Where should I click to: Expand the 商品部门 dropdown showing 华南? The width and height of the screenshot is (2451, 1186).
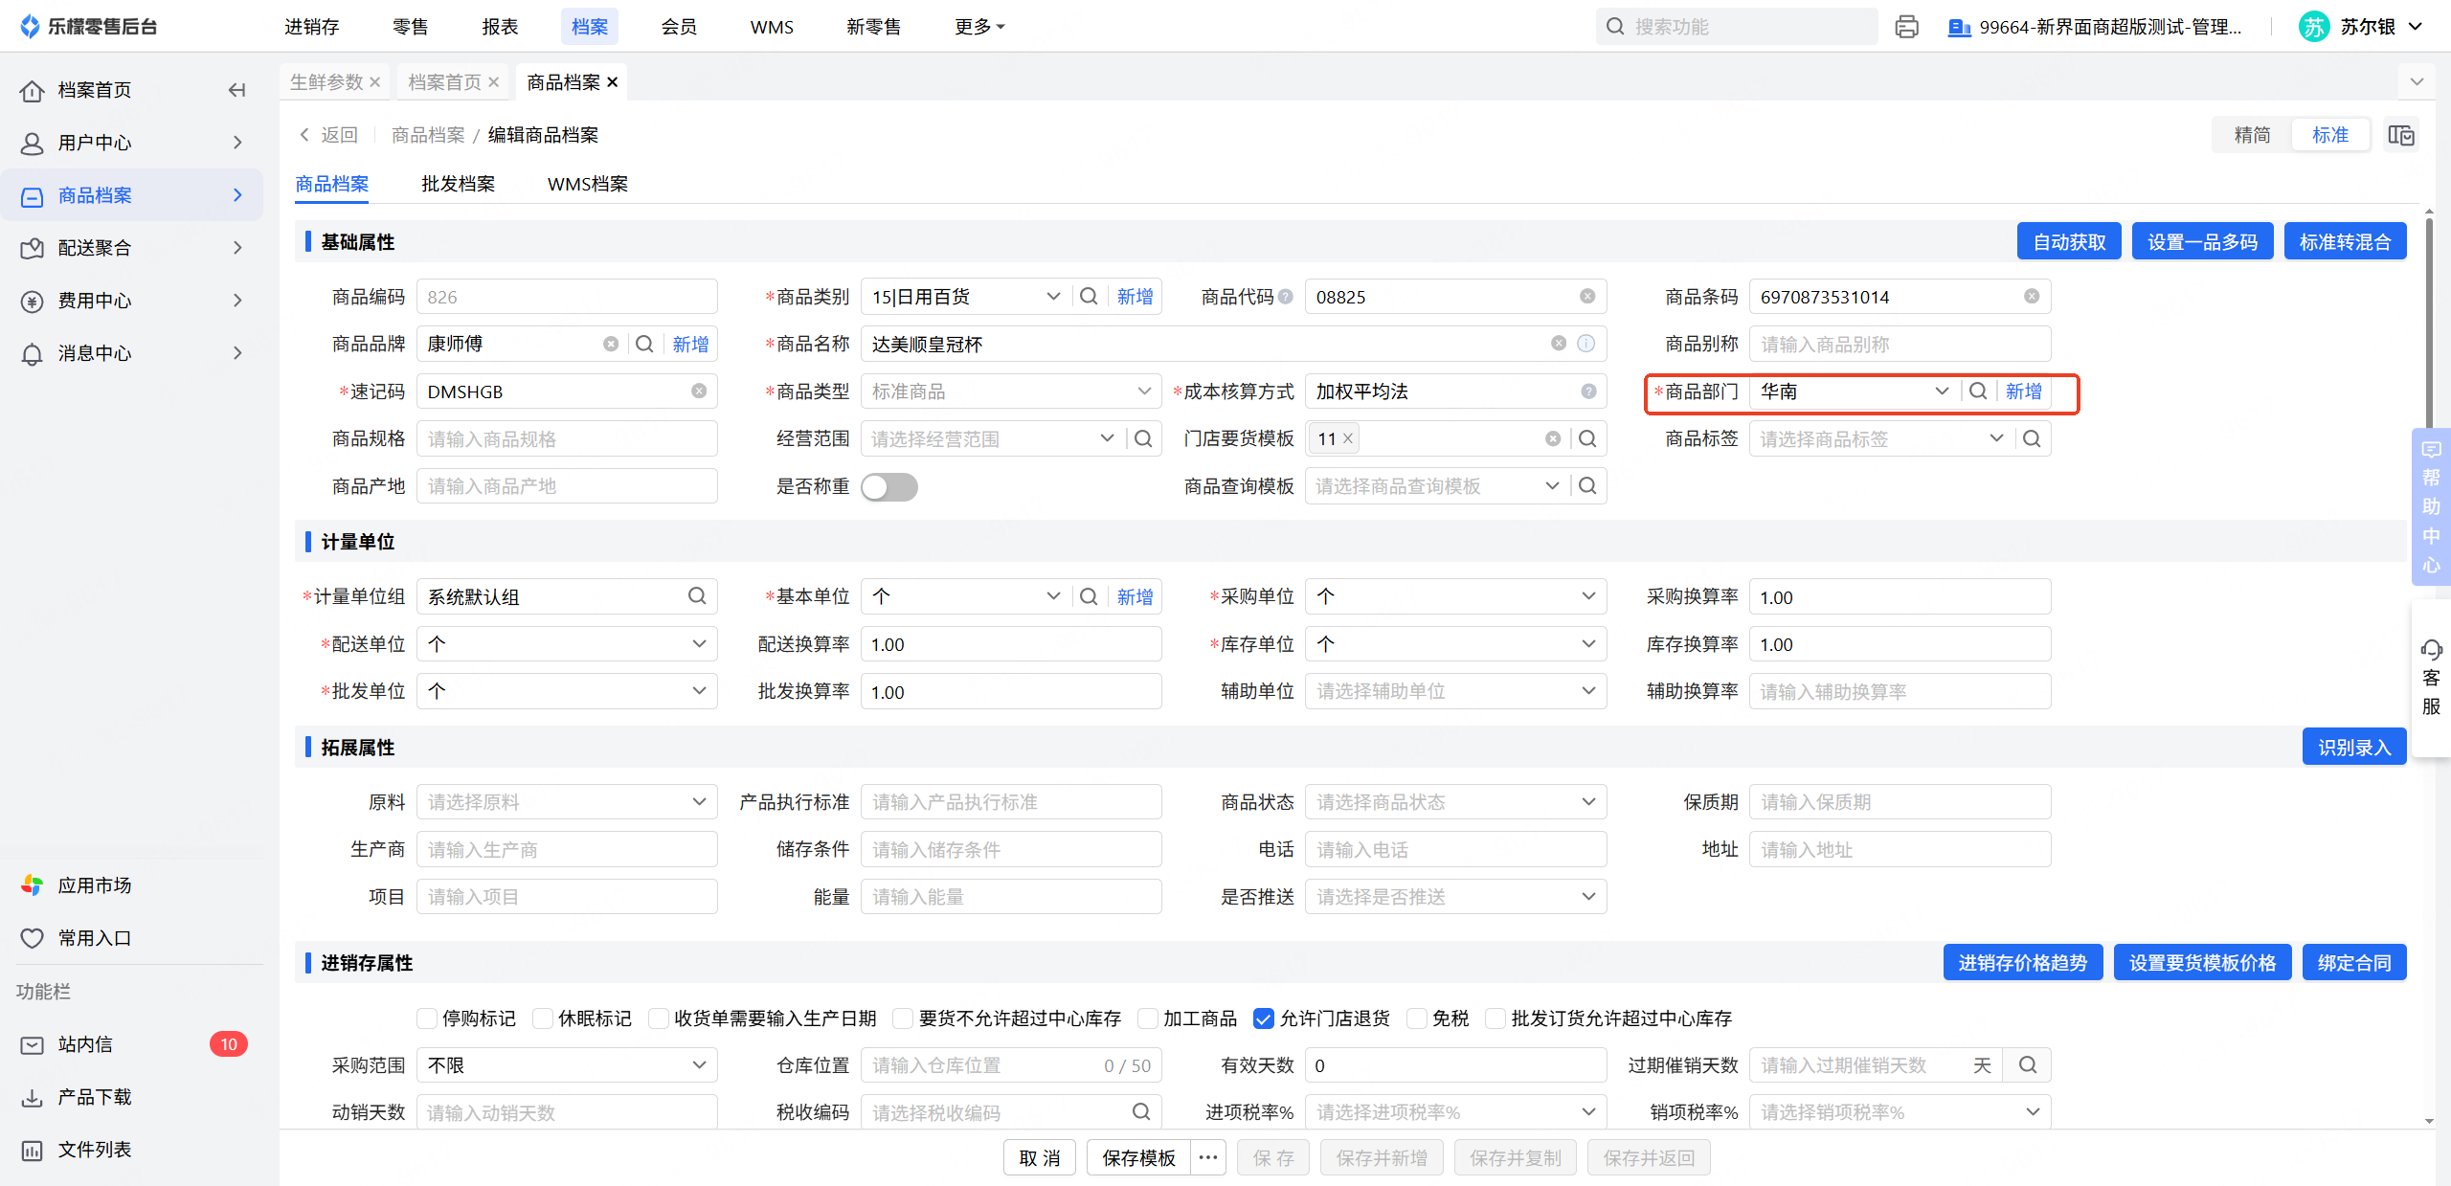pyautogui.click(x=1941, y=392)
